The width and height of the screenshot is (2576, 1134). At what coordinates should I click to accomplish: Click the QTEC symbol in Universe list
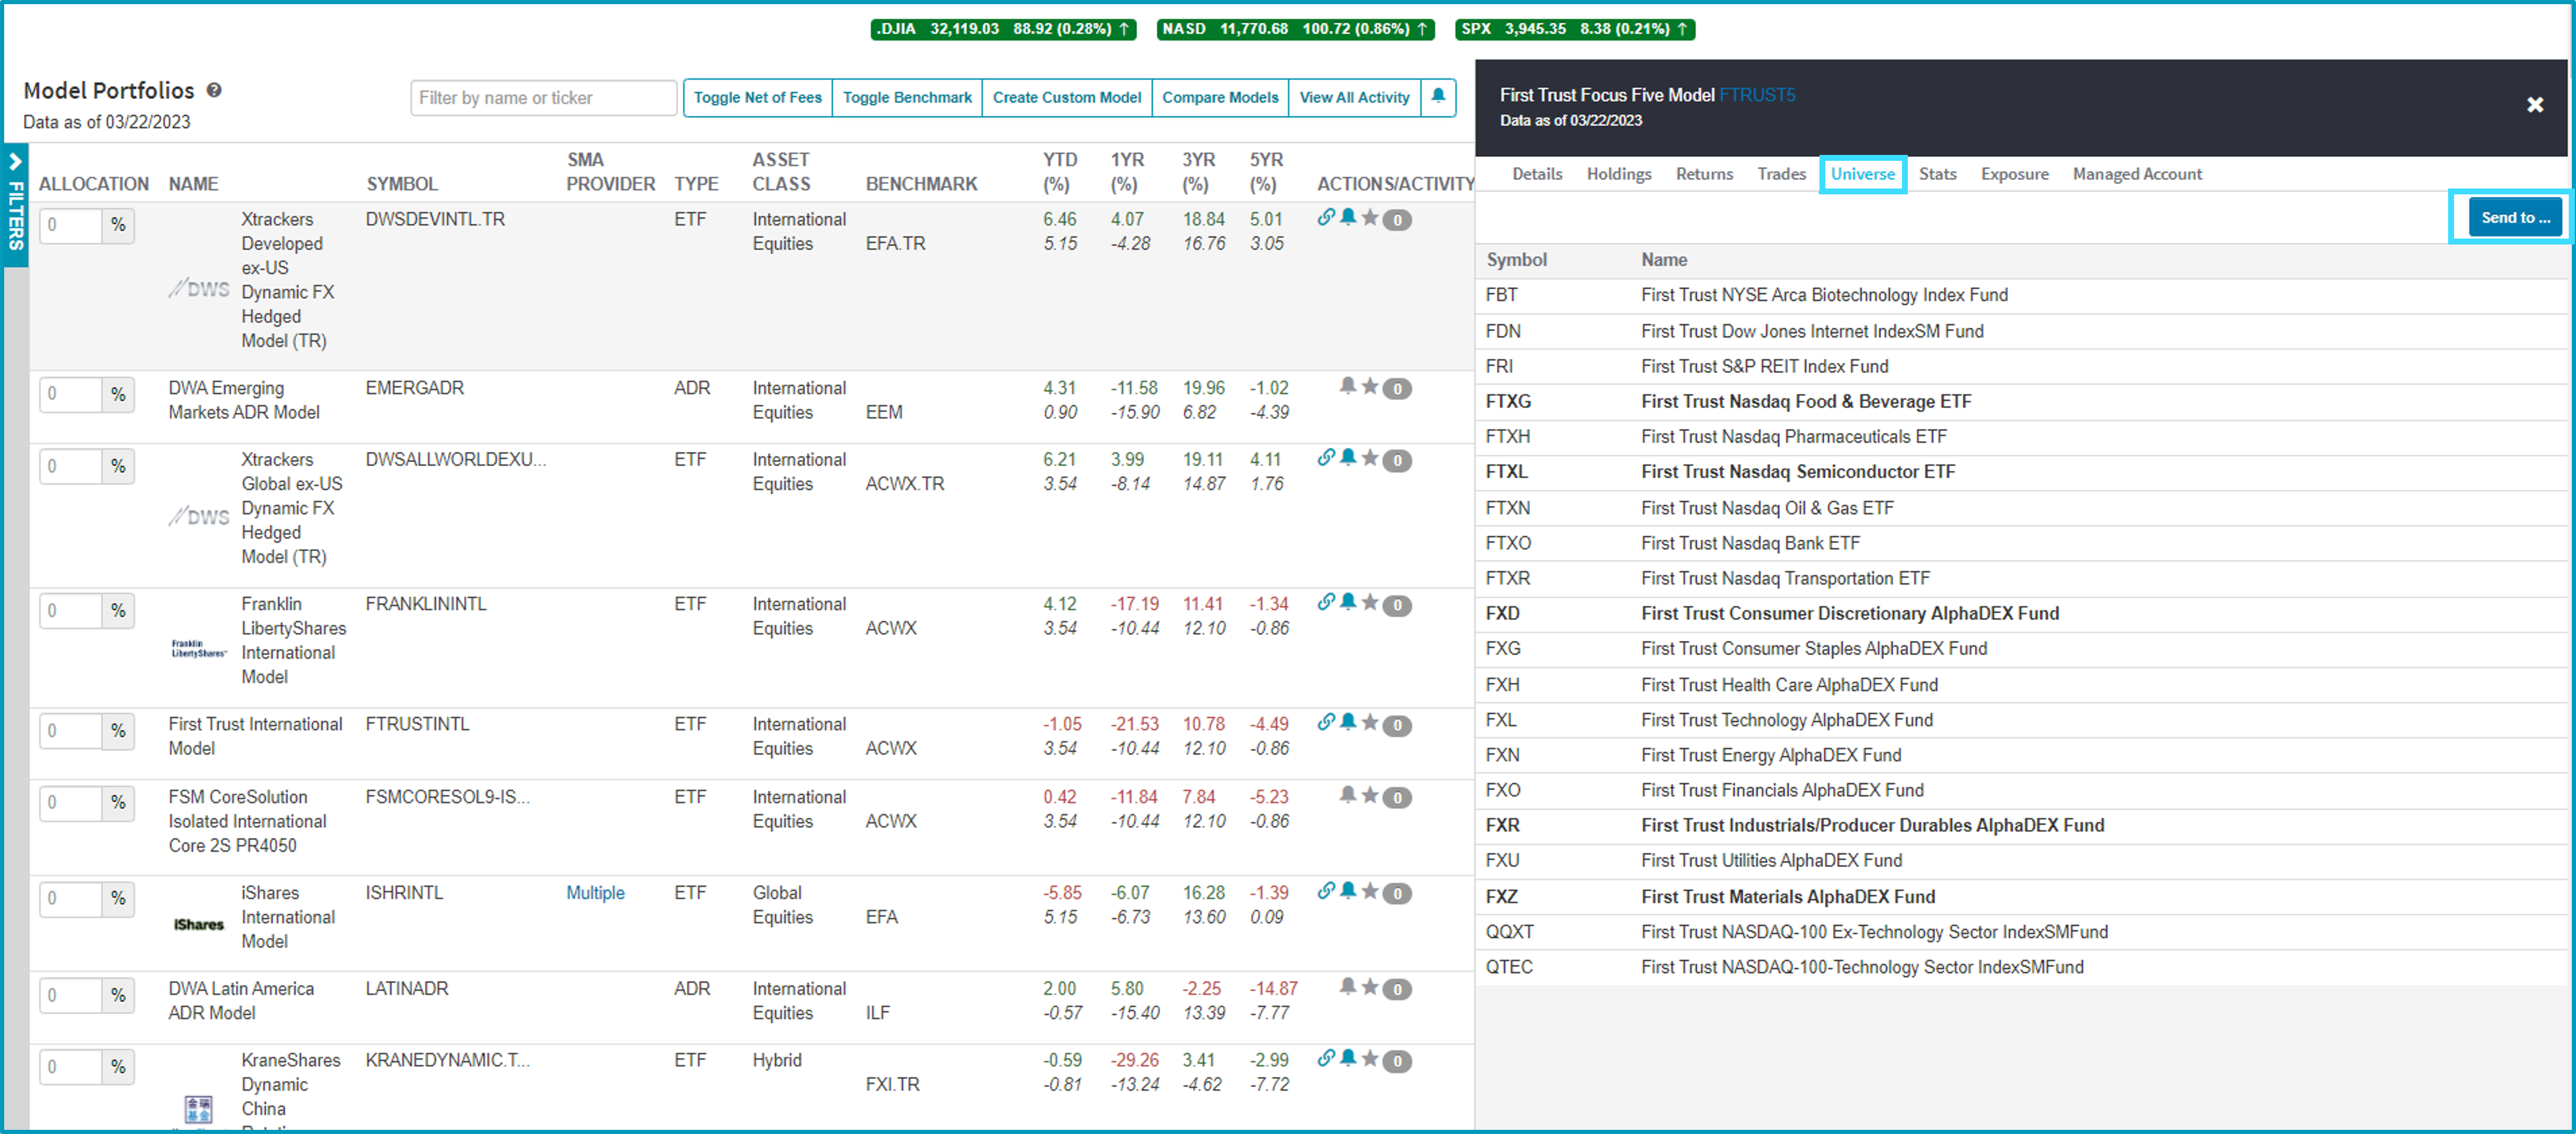(x=1509, y=967)
